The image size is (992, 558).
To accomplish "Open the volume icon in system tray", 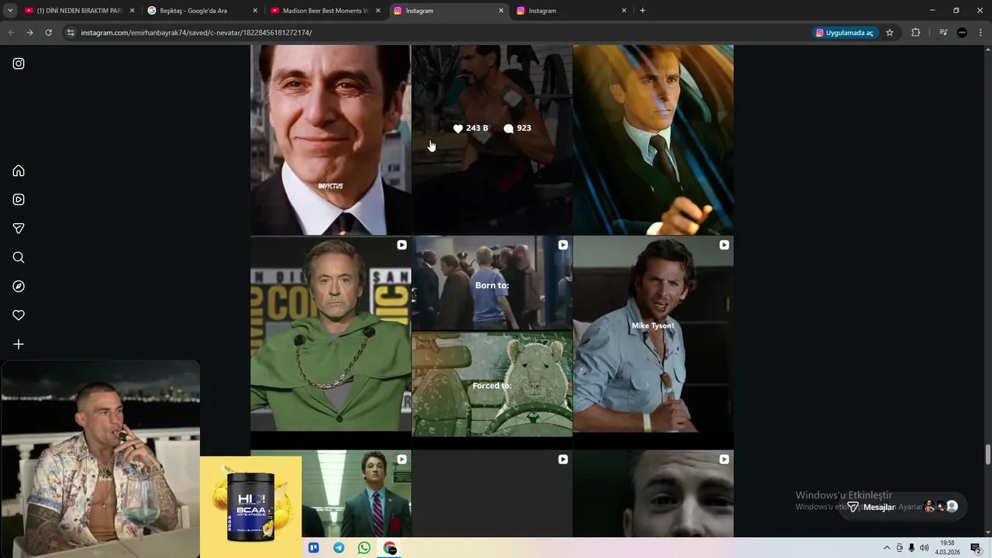I will tap(924, 548).
